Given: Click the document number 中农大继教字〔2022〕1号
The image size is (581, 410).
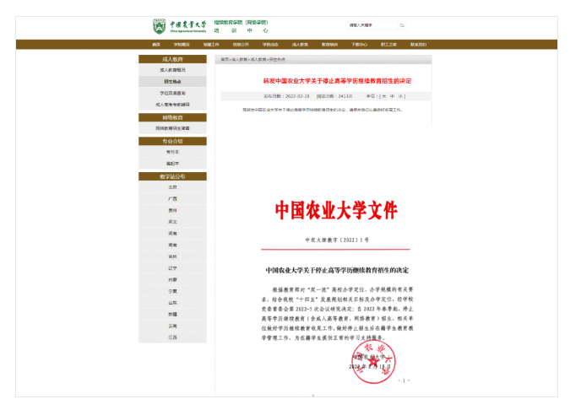Looking at the screenshot, I should pyautogui.click(x=337, y=240).
